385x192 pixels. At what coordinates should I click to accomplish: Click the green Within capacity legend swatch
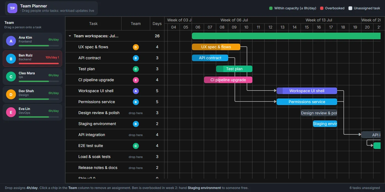tap(271, 8)
